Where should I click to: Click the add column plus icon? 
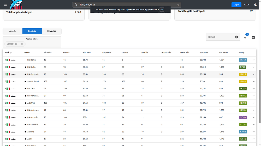coord(253,38)
